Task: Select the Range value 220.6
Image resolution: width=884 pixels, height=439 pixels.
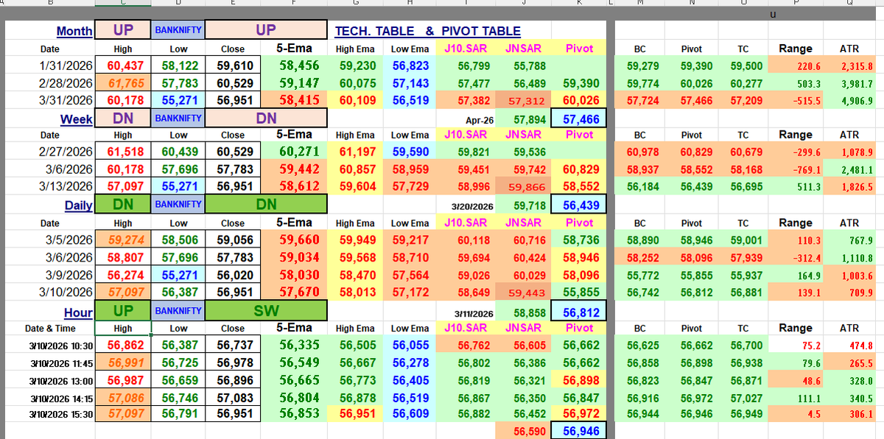Action: coord(796,66)
